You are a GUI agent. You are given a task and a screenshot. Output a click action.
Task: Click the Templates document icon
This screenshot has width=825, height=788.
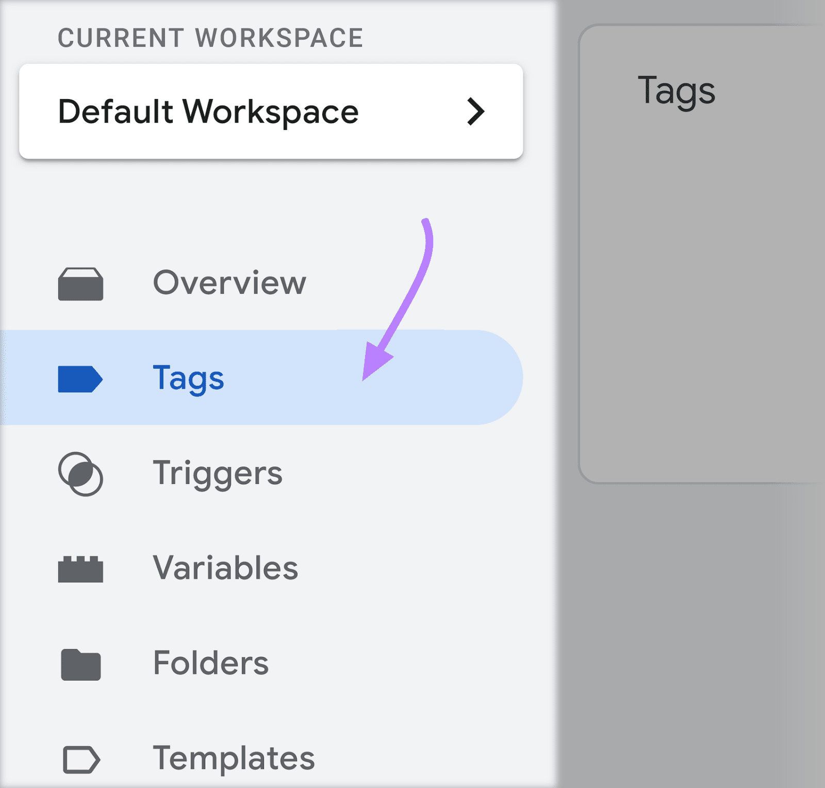coord(80,758)
